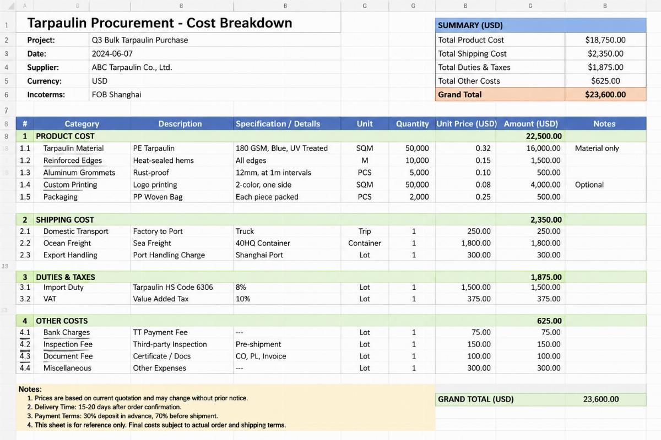Select the 'SUMMARY (USD)' header cell
Screen dimensions: 661x440
[x=541, y=25]
